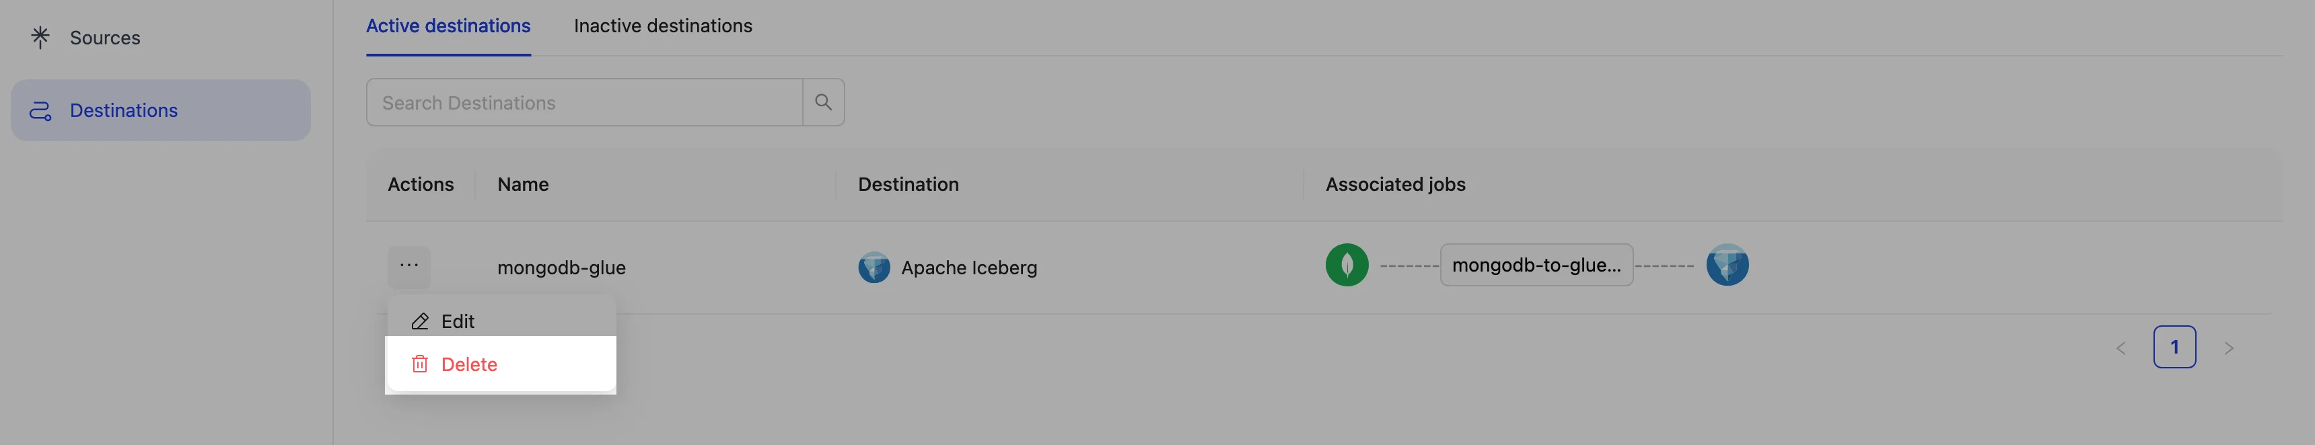Screen dimensions: 2315x445
Task: Click the Apache Iceberg destination icon
Action: (874, 268)
